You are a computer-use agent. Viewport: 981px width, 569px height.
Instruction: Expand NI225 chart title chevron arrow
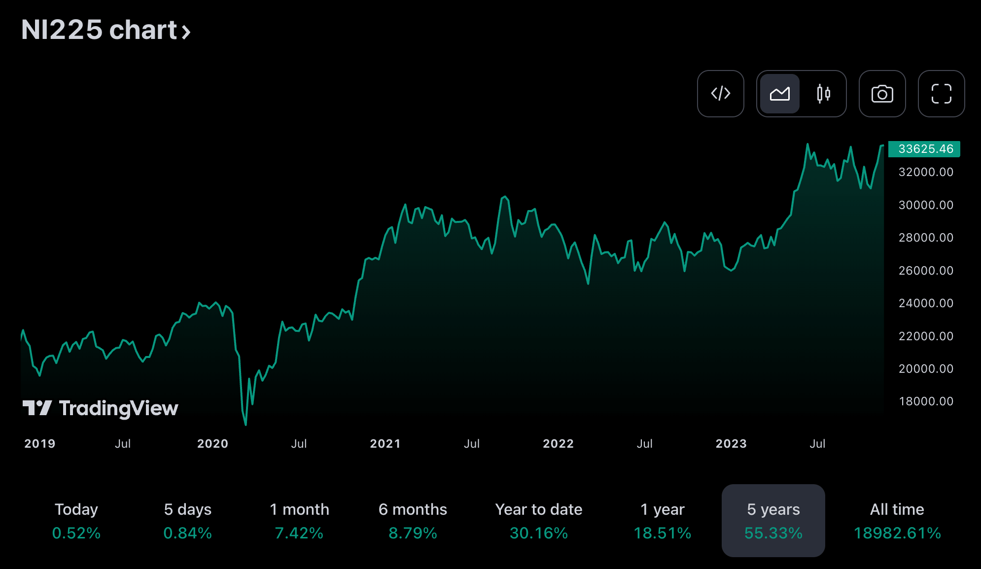point(186,32)
